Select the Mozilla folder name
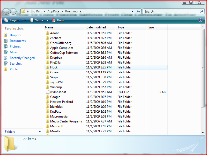207x155 pixels. [x=55, y=131]
